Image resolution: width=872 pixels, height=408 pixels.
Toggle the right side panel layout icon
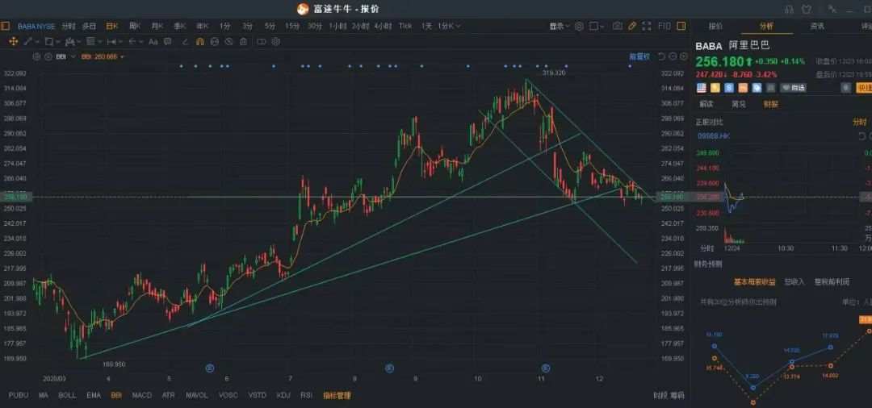click(681, 26)
